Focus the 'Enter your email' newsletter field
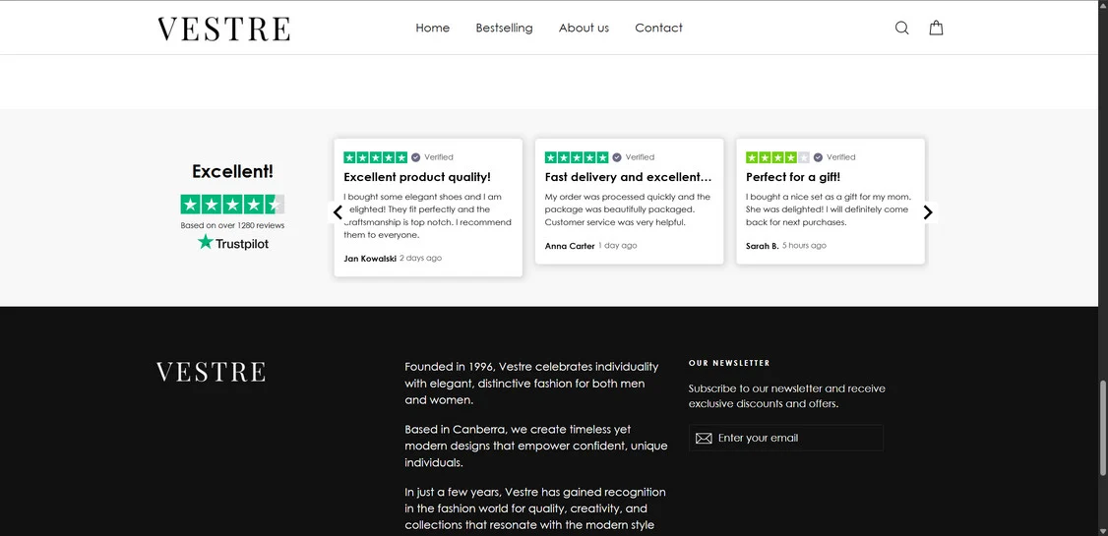The width and height of the screenshot is (1108, 536). pyautogui.click(x=786, y=438)
